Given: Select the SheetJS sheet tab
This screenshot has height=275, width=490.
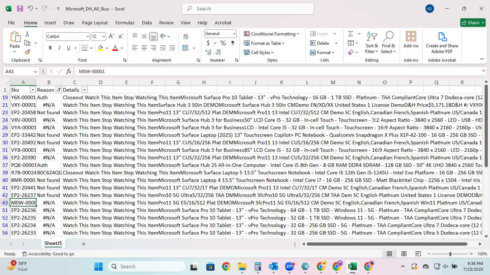Looking at the screenshot, I should (x=53, y=243).
